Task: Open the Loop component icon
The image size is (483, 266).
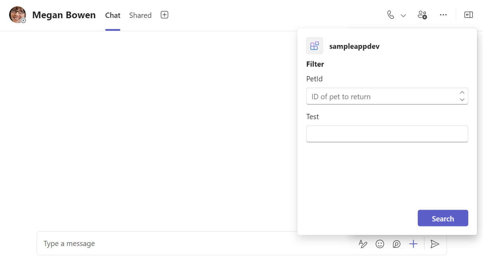Action: pos(397,244)
